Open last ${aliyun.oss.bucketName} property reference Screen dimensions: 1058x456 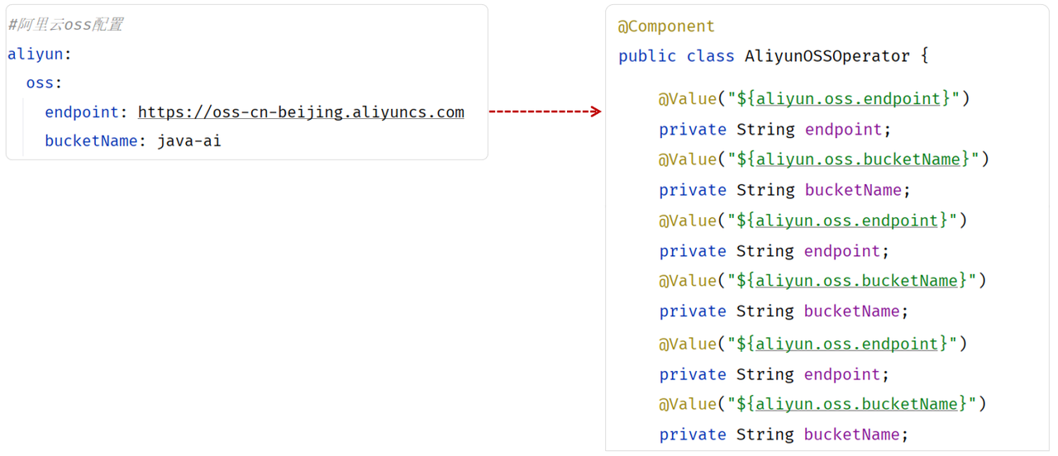click(x=852, y=404)
